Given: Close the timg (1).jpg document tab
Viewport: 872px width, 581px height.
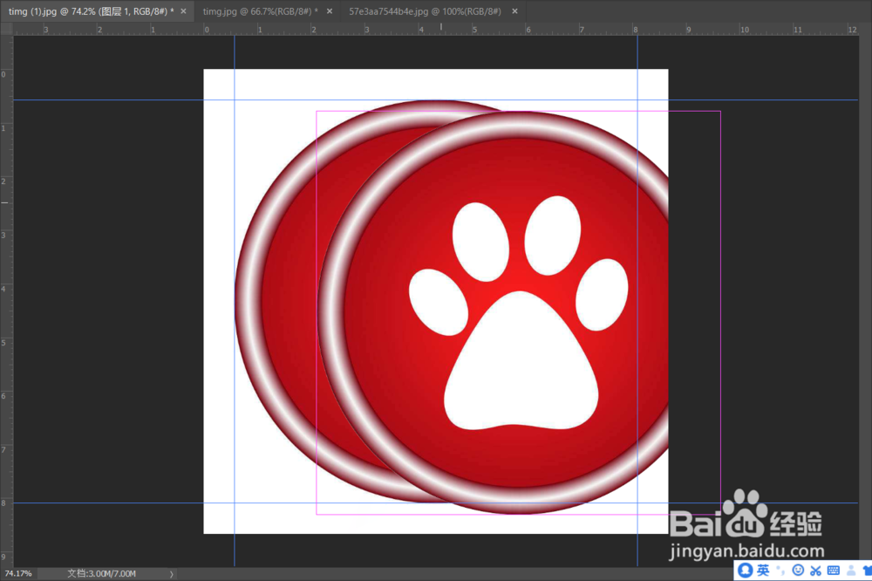Looking at the screenshot, I should point(183,11).
